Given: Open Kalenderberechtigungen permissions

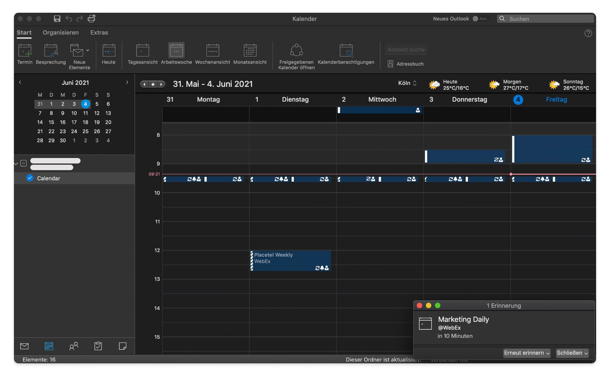Looking at the screenshot, I should pos(346,51).
